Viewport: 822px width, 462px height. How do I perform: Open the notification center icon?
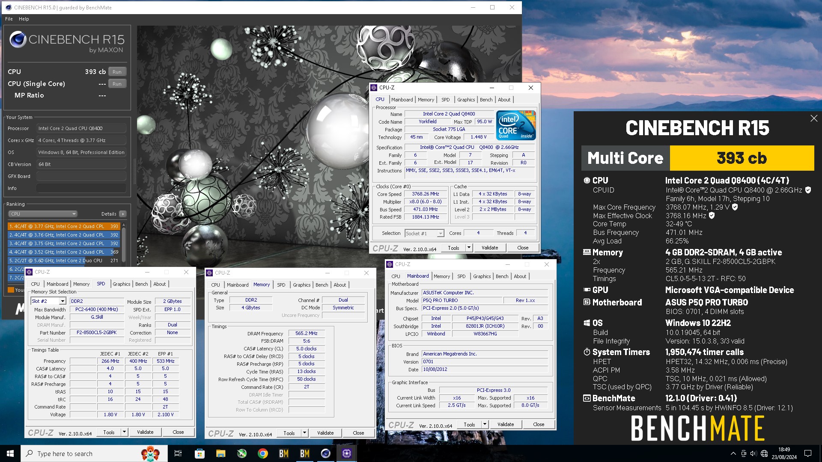(808, 453)
